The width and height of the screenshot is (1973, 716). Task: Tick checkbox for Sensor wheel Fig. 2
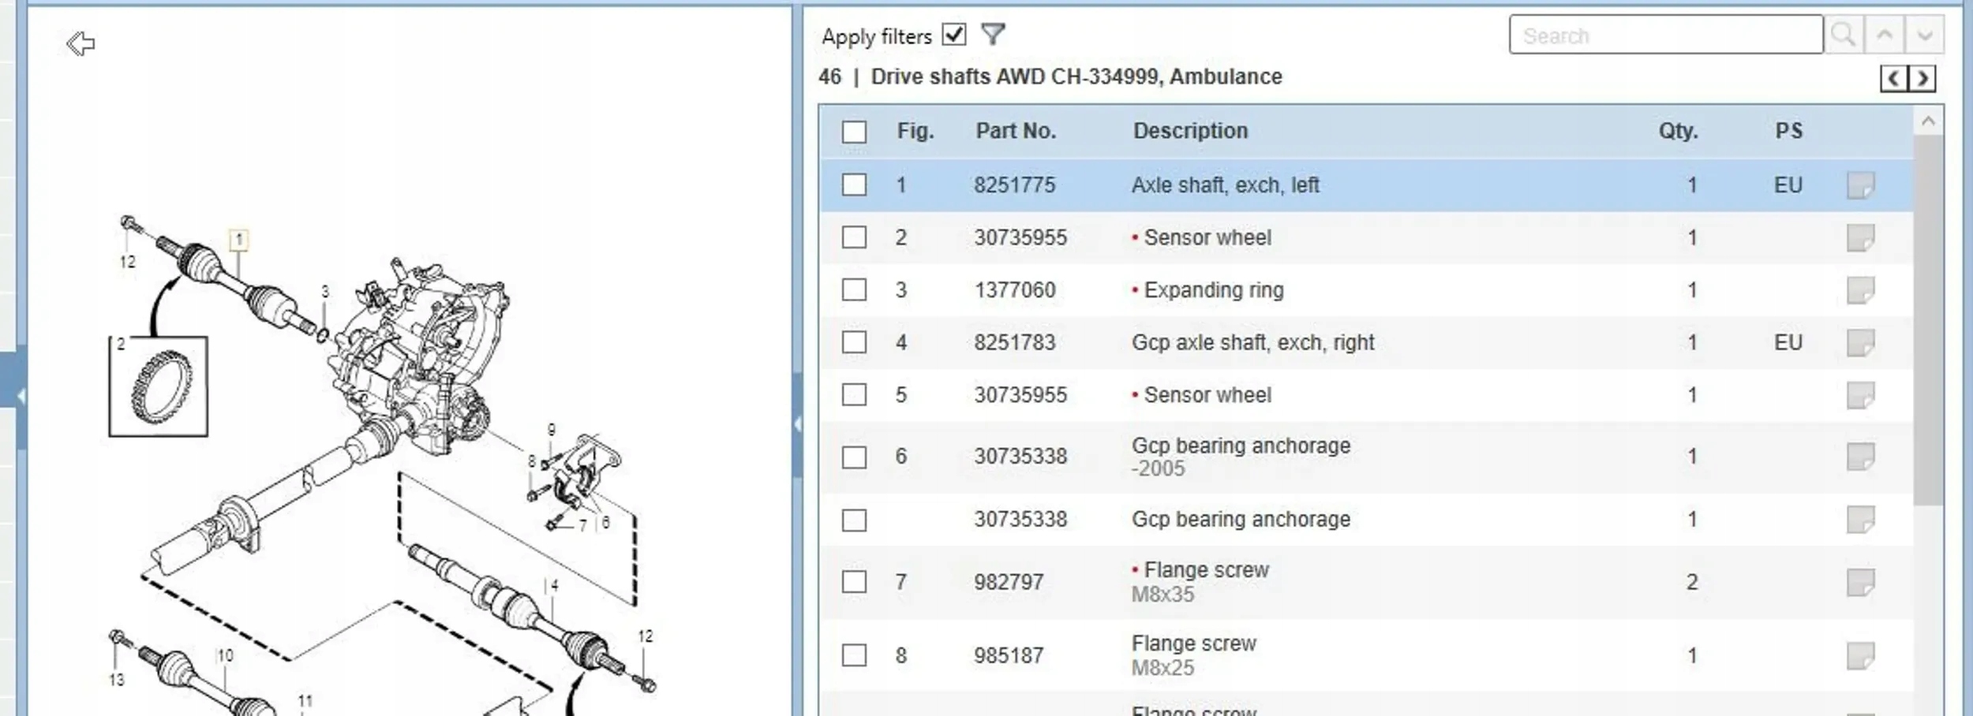(854, 237)
